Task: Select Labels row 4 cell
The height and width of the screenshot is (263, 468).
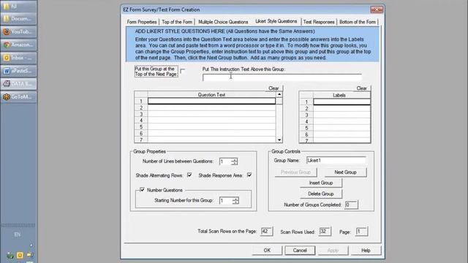Action: pos(341,122)
